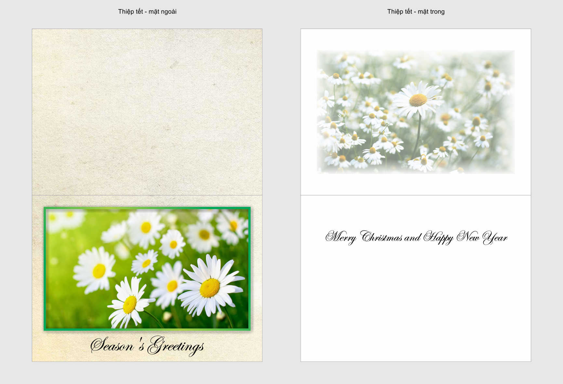
Task: Select the 'Thiệp tết - mặt ngoài' page title
Action: (x=147, y=12)
